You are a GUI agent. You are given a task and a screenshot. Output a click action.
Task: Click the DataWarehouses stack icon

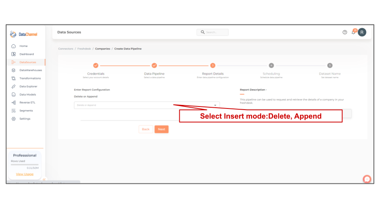click(13, 70)
